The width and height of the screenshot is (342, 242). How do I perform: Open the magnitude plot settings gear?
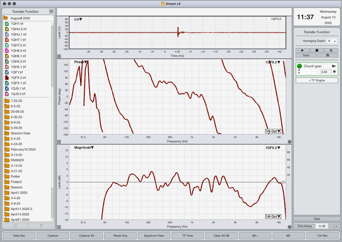coord(290,227)
